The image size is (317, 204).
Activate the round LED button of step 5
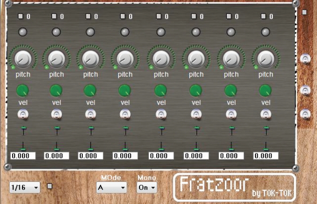(161, 32)
